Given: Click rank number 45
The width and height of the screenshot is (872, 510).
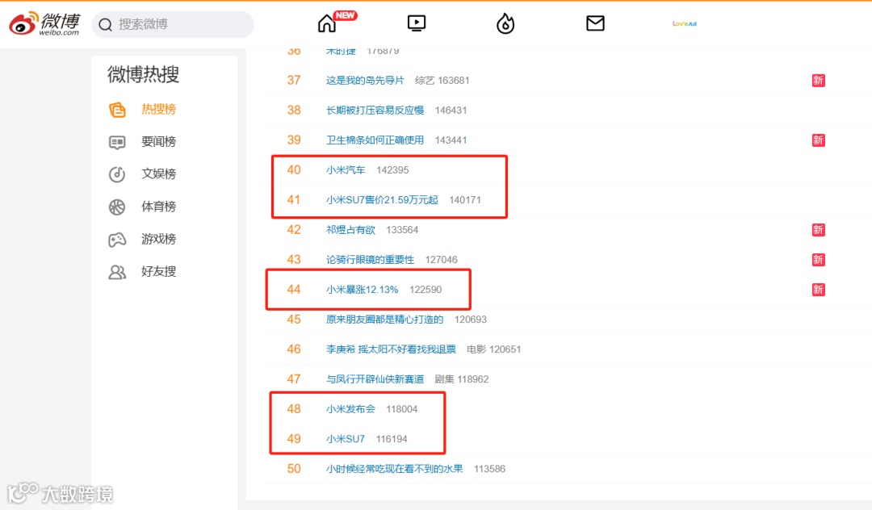Looking at the screenshot, I should coord(294,320).
